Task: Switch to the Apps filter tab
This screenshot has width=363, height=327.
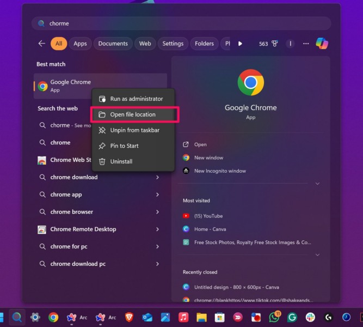Action: pos(80,44)
